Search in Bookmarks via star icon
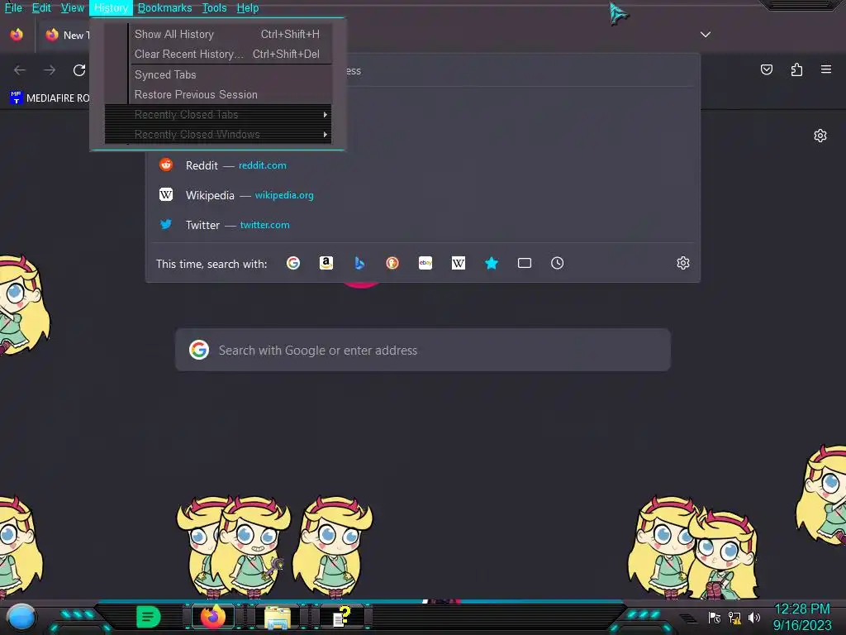Viewport: 846px width, 635px height. [491, 263]
